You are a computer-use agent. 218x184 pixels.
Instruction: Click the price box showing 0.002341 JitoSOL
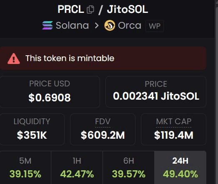[156, 92]
